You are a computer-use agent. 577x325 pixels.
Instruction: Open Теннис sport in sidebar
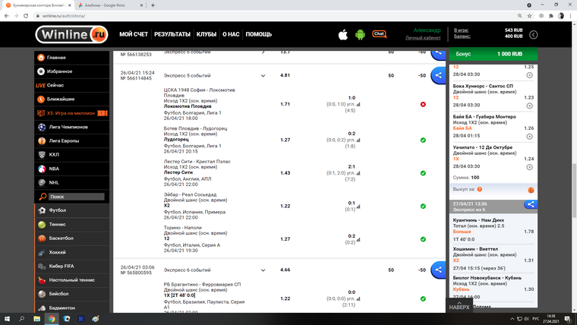(x=72, y=224)
